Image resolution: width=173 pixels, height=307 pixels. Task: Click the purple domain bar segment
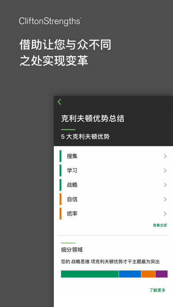162,274
